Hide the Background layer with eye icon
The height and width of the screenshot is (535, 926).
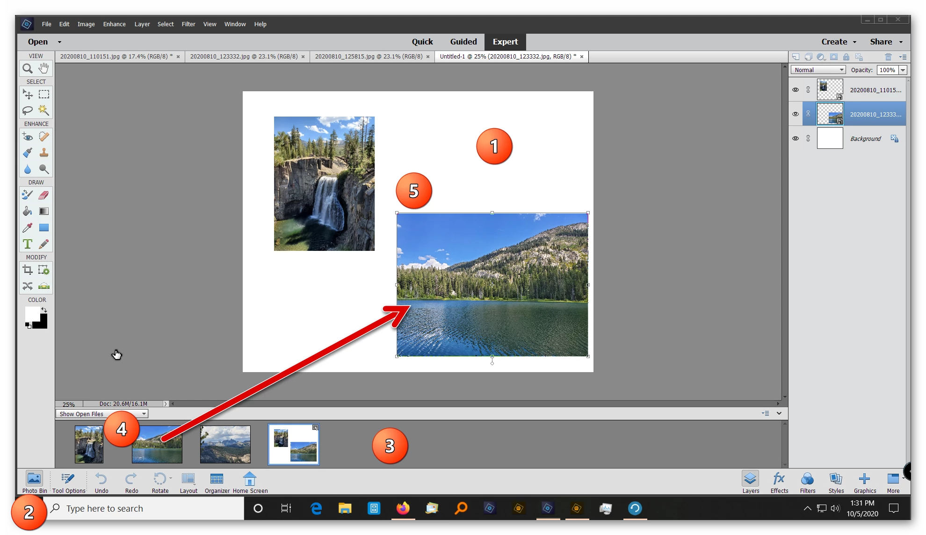click(796, 139)
